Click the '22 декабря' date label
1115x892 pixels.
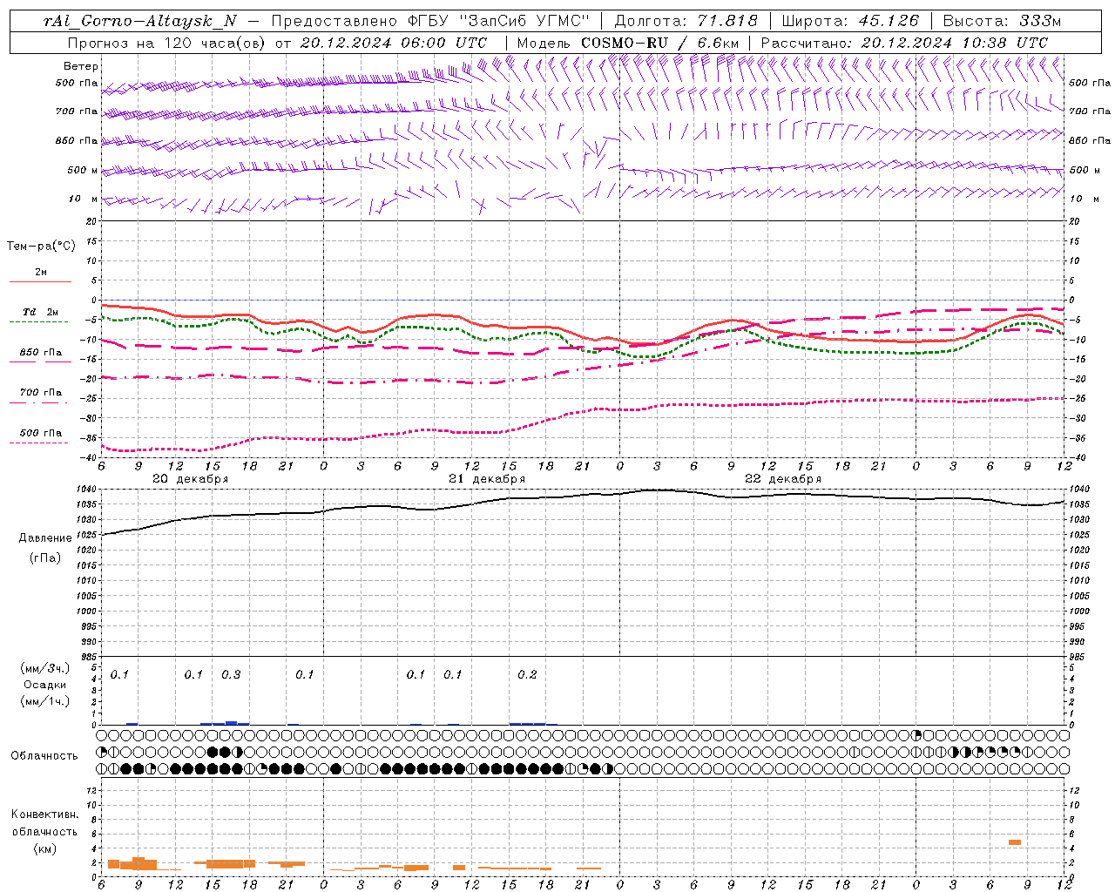783,479
